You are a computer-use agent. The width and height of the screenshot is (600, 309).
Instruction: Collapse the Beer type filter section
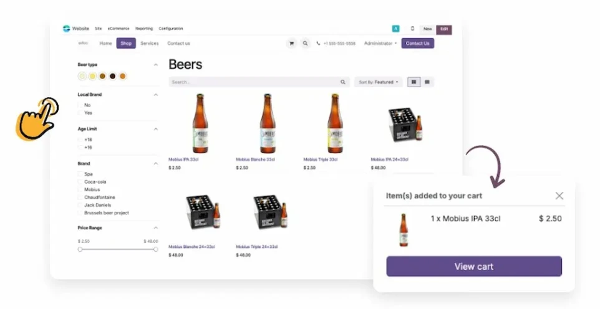pos(155,65)
